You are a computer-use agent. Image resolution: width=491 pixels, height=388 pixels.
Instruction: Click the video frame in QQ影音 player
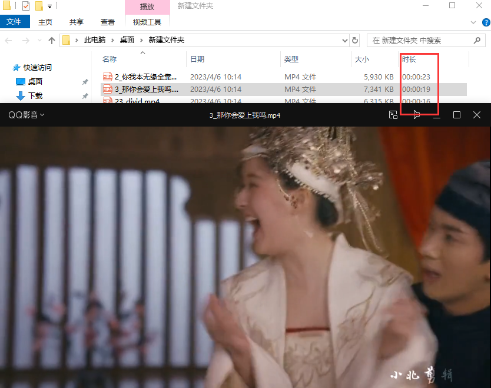pos(245,257)
